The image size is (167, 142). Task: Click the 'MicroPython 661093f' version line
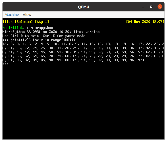pyautogui.click(x=51, y=32)
